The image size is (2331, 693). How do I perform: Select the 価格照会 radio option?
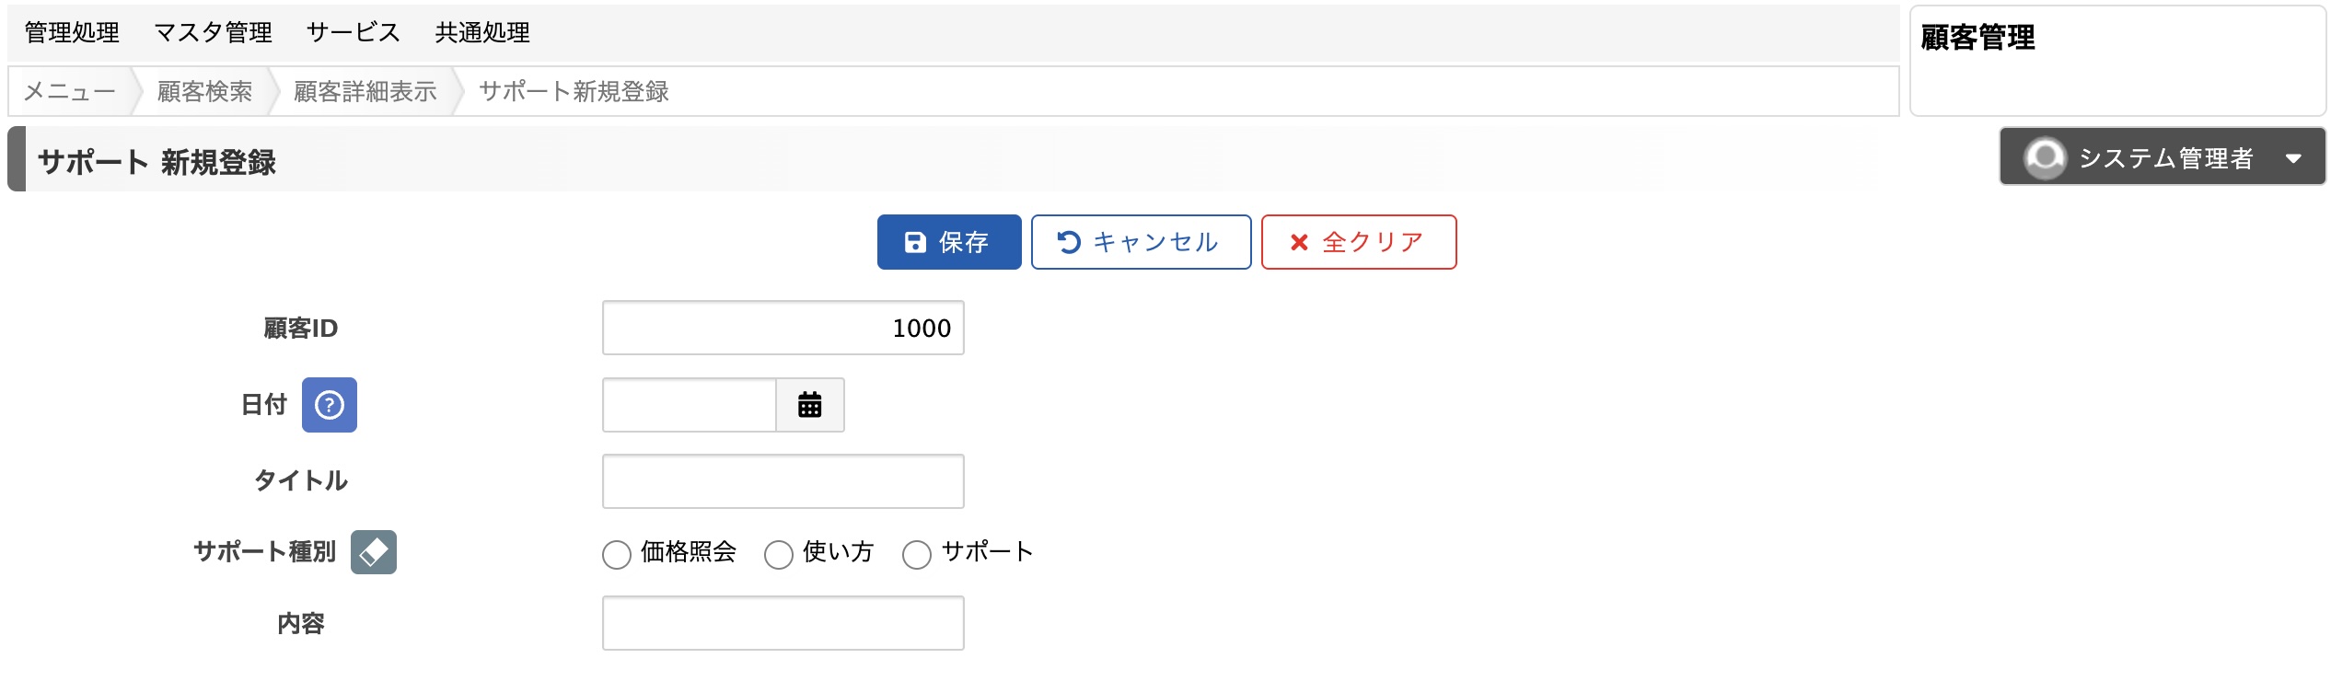coord(617,555)
